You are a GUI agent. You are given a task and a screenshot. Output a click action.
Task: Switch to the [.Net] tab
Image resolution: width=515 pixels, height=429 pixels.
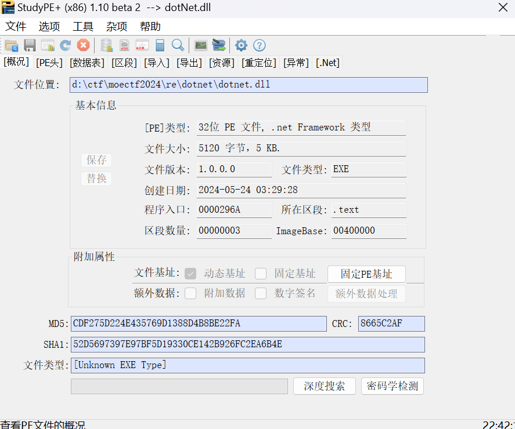point(327,62)
